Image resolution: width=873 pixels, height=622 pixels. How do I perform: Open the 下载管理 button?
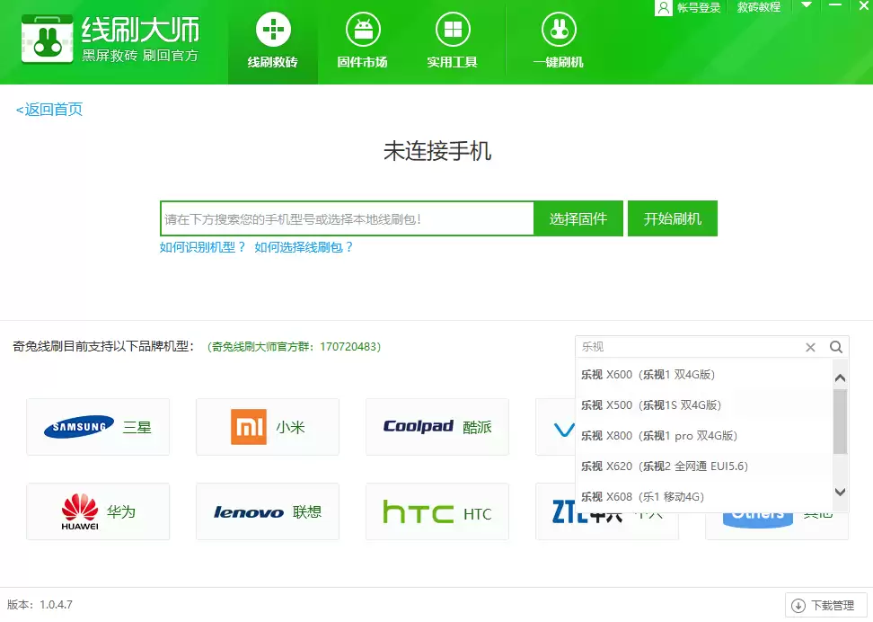tap(827, 605)
